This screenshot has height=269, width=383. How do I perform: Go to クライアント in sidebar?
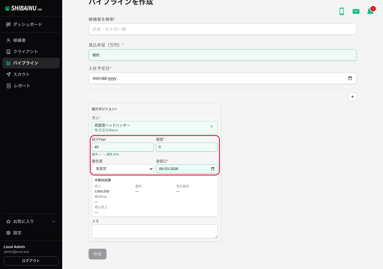[x=31, y=52]
